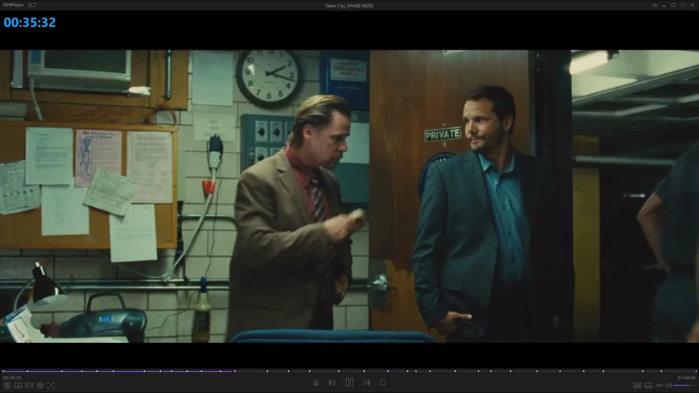Skip to the previous track

coord(332,383)
